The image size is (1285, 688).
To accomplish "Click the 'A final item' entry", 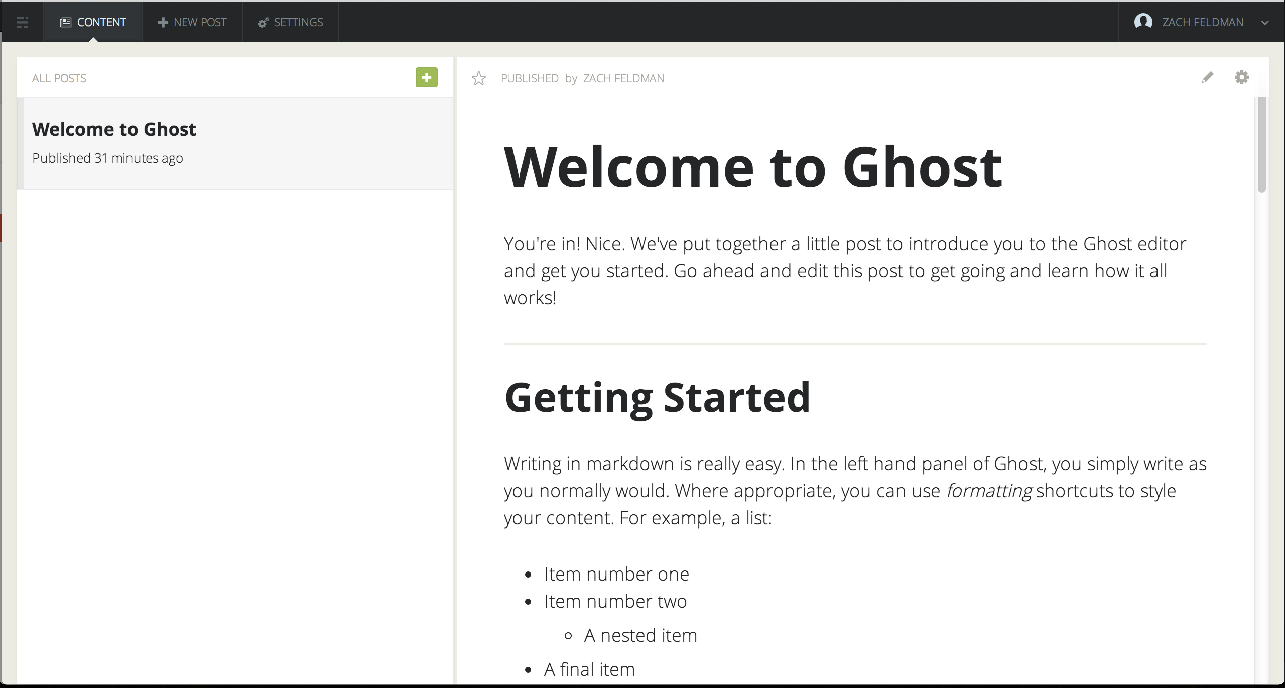I will coord(589,669).
